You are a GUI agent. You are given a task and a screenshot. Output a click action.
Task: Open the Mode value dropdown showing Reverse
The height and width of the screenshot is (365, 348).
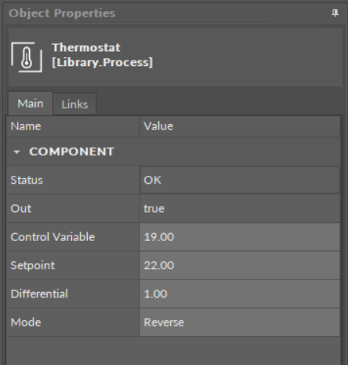pos(240,322)
